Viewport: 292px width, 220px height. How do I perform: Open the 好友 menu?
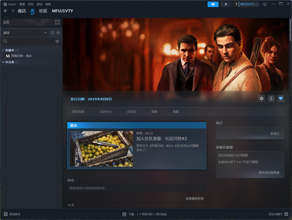click(x=31, y=4)
